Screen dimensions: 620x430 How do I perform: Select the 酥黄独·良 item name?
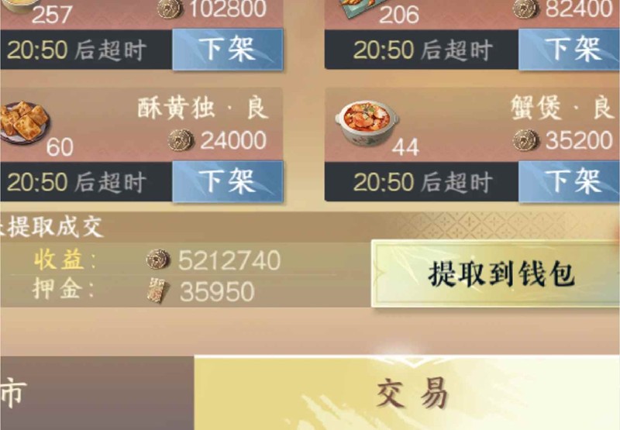pos(202,108)
